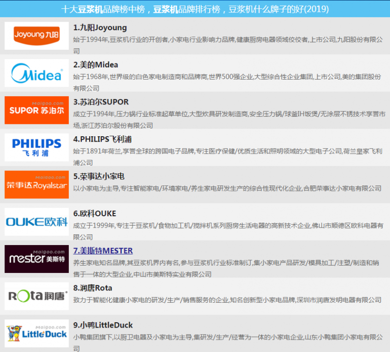Click the Joyoung description starting 始于1994年
390x352 pixels.
click(x=227, y=39)
